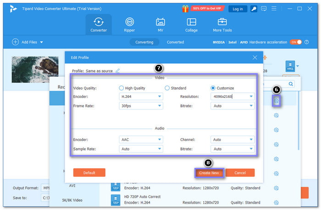Close the Edit Profile dialog
Image resolution: width=321 pixels, height=210 pixels.
[255, 58]
